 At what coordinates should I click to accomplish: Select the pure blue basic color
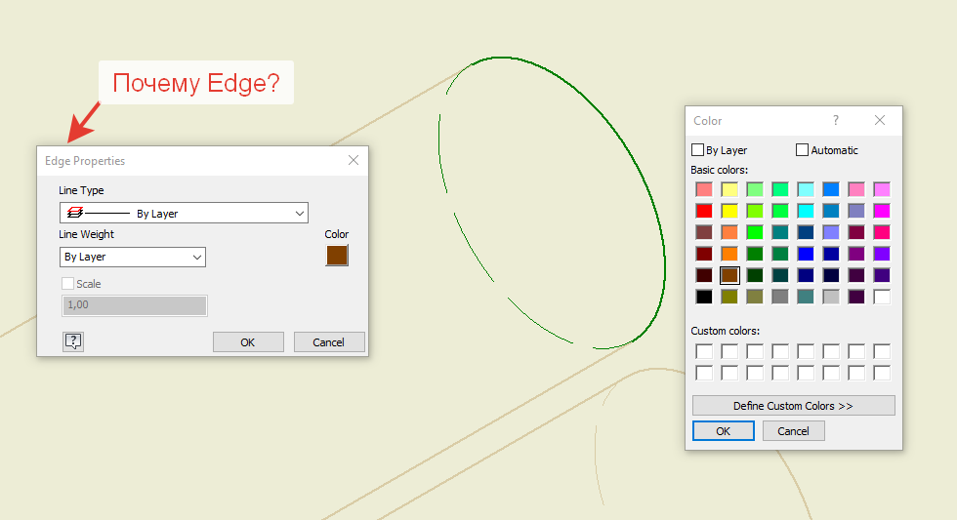(x=806, y=254)
